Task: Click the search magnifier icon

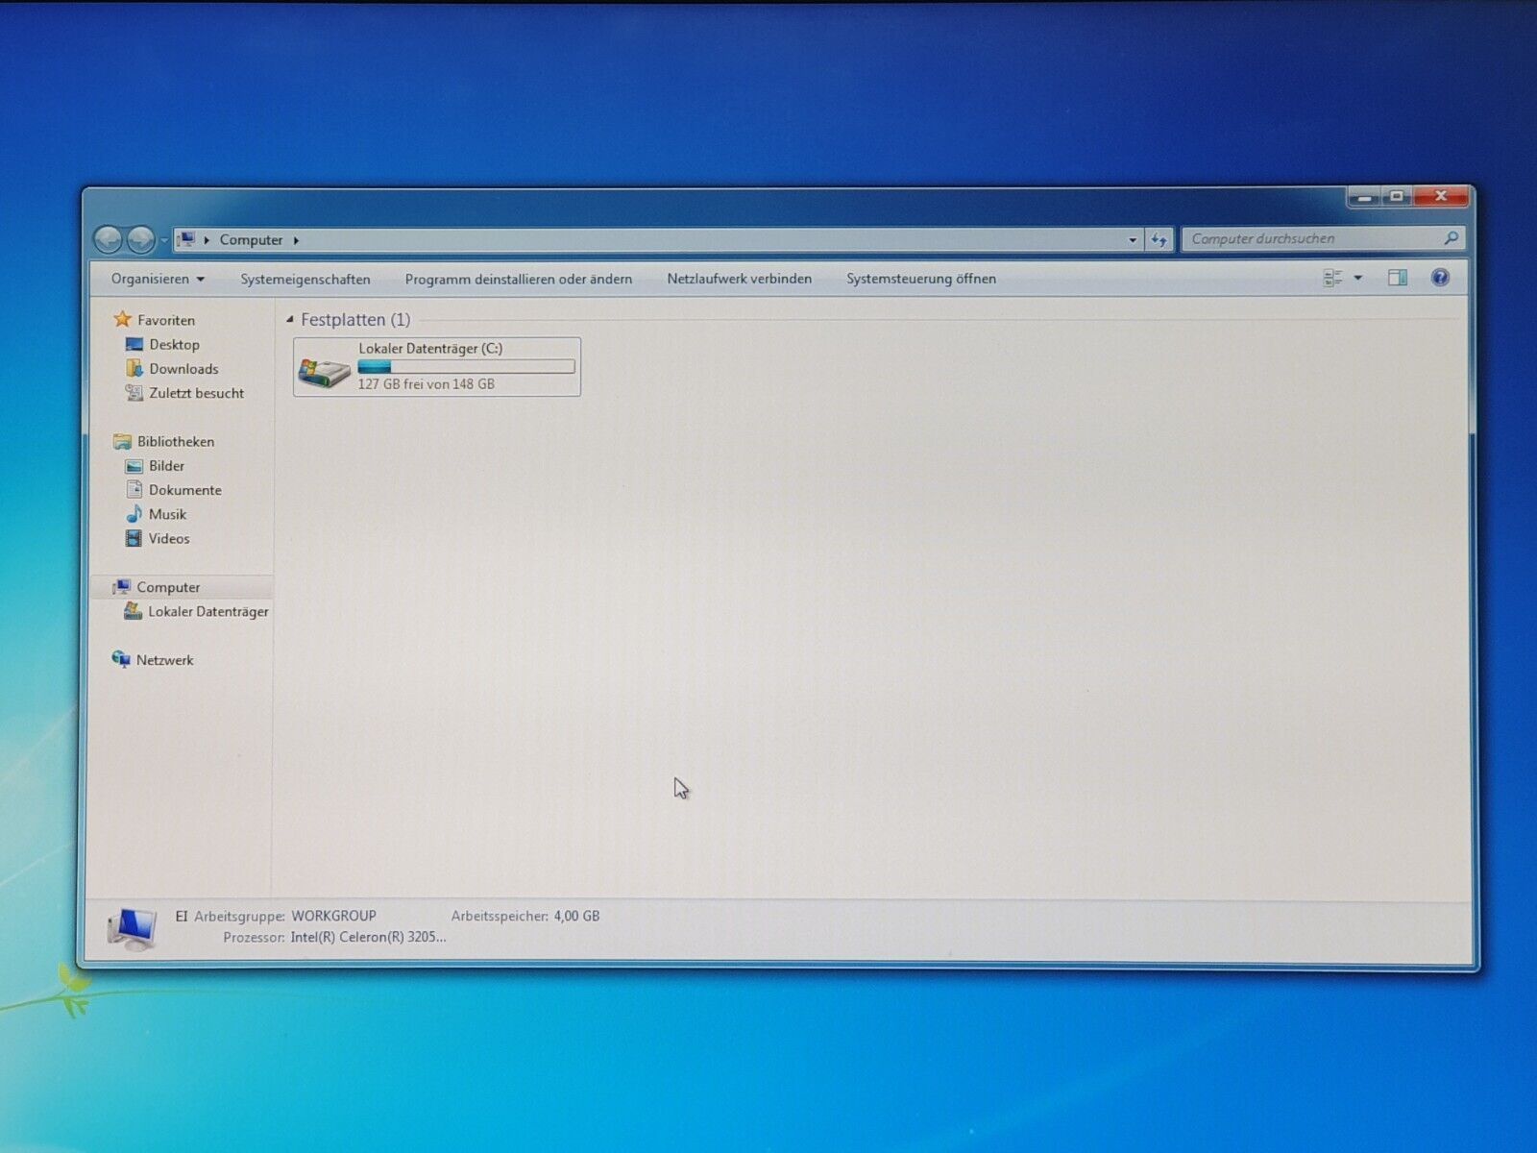Action: (1451, 238)
